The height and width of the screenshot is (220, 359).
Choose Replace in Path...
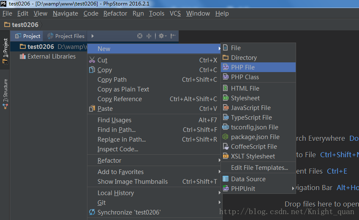(x=154, y=140)
